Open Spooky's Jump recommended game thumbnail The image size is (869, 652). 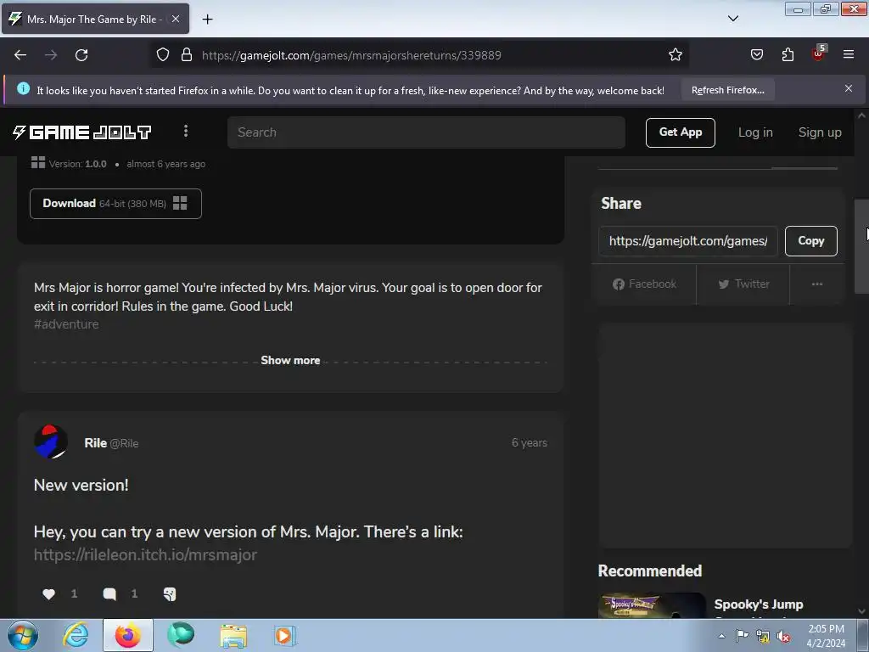tap(652, 605)
